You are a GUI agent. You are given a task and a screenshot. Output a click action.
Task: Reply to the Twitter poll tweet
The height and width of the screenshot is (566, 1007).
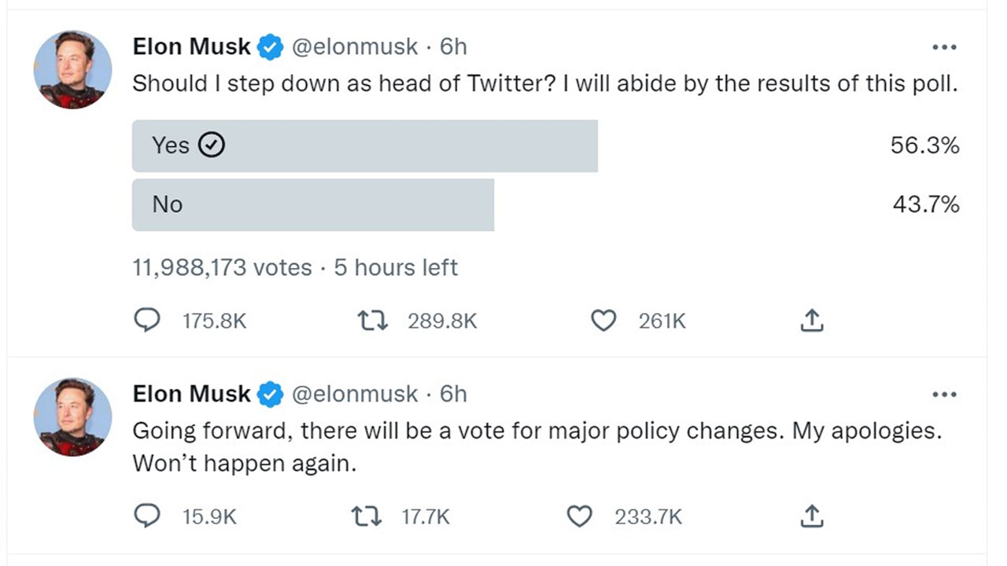coord(147,321)
